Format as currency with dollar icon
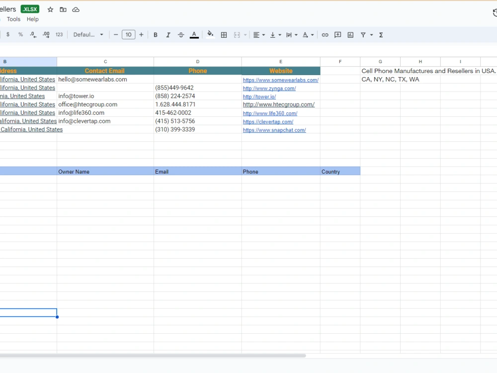497x373 pixels. 8,35
